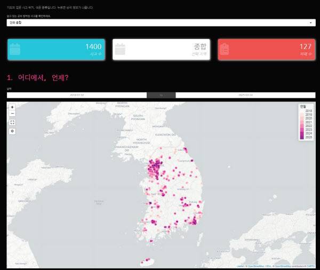320x270 pixels.
Task: Click the 2025 color swatch in legend
Action: [302, 137]
